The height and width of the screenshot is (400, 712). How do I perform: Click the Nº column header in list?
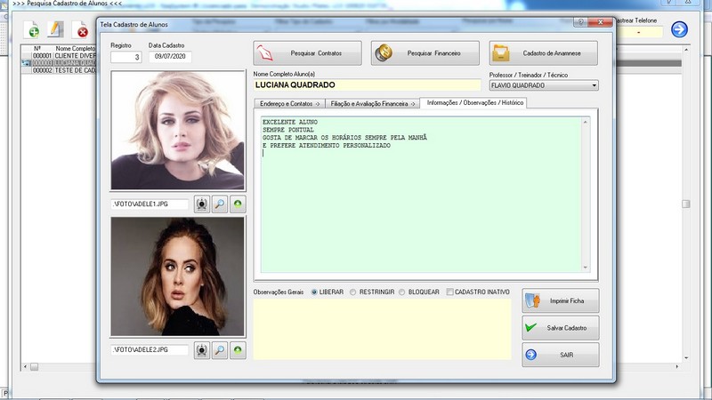click(37, 48)
